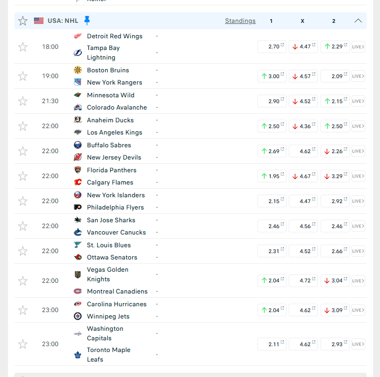Viewport: 380px width, 377px height.
Task: Select away odds 3.29 for Calgary Flames
Action: (335, 176)
